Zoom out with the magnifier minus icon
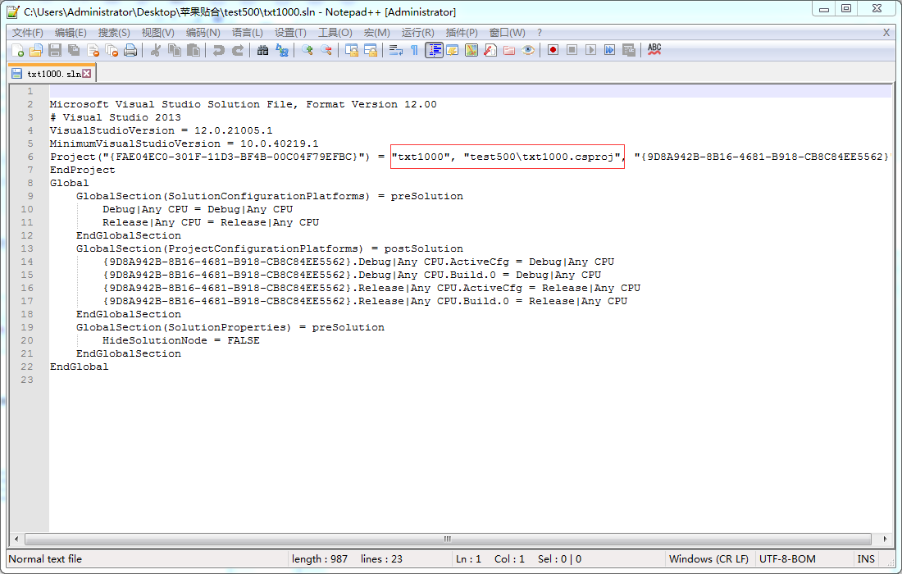 pyautogui.click(x=326, y=50)
